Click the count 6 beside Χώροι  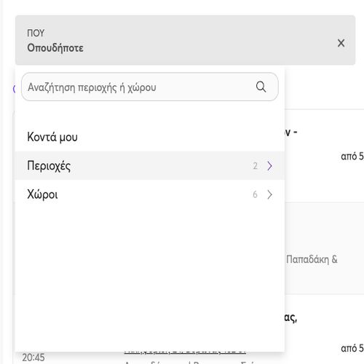pos(255,194)
